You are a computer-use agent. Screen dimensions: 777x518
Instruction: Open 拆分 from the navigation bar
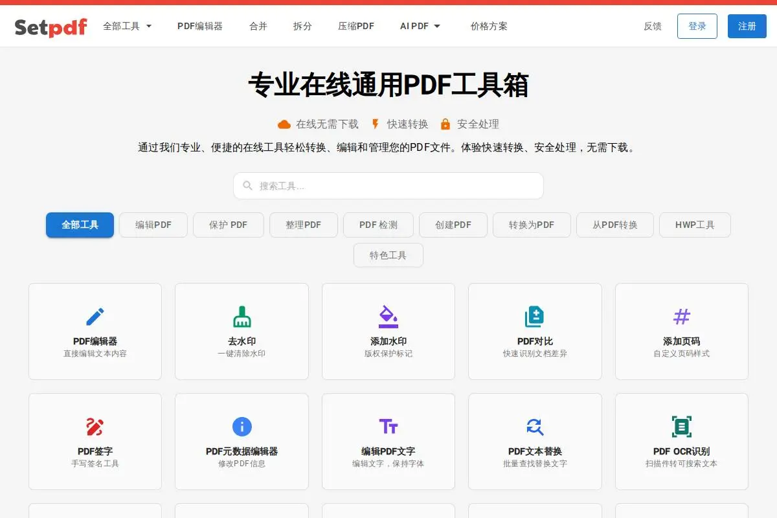(302, 27)
